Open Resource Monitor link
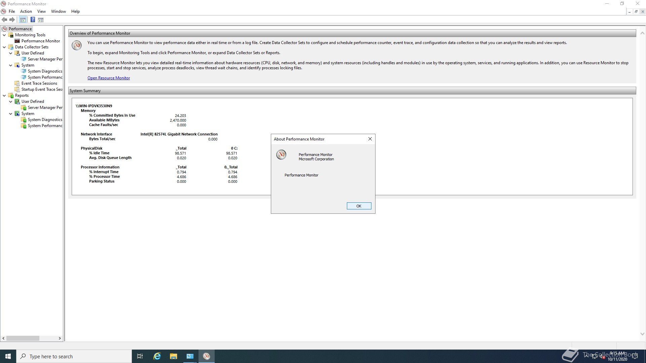 109,78
